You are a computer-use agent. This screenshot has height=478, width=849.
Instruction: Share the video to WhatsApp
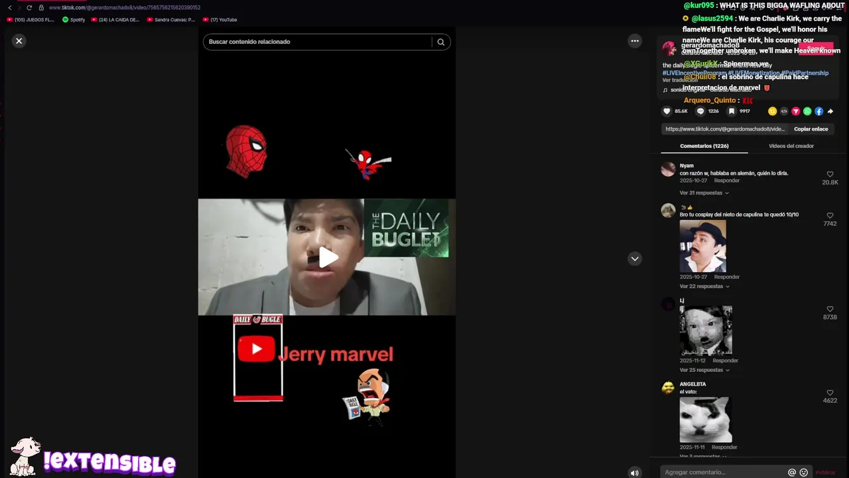807,112
